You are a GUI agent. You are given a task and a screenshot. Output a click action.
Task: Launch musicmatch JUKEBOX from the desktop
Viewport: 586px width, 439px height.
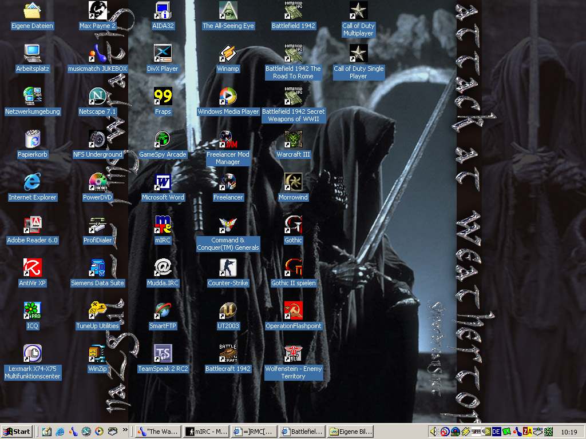pyautogui.click(x=97, y=53)
